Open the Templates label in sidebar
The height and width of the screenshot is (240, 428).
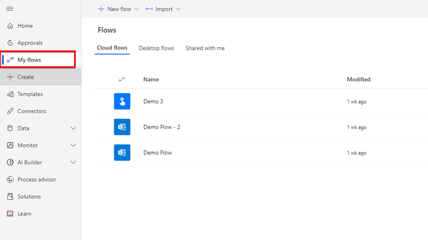click(30, 94)
